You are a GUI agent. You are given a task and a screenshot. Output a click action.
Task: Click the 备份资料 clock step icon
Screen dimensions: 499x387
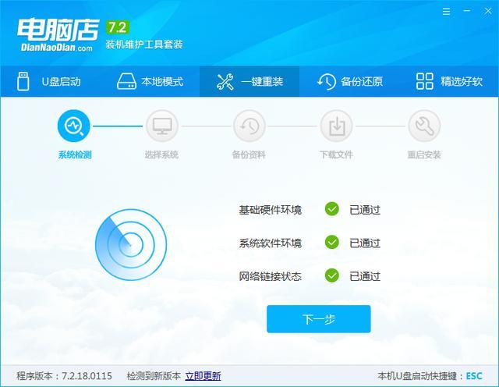click(249, 126)
